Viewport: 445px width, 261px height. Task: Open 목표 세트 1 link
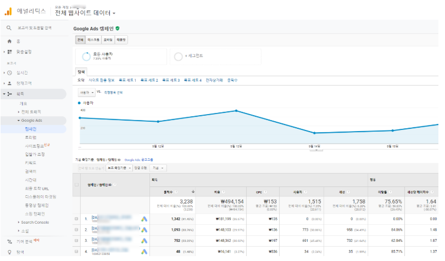127,81
